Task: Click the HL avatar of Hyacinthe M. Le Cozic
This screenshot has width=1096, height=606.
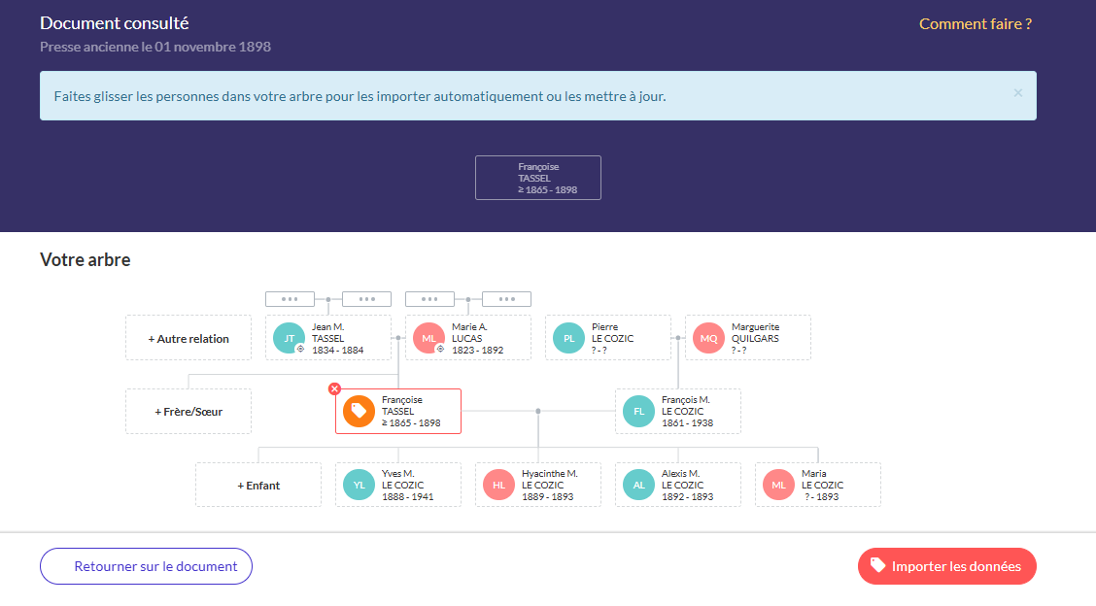Action: click(x=499, y=485)
